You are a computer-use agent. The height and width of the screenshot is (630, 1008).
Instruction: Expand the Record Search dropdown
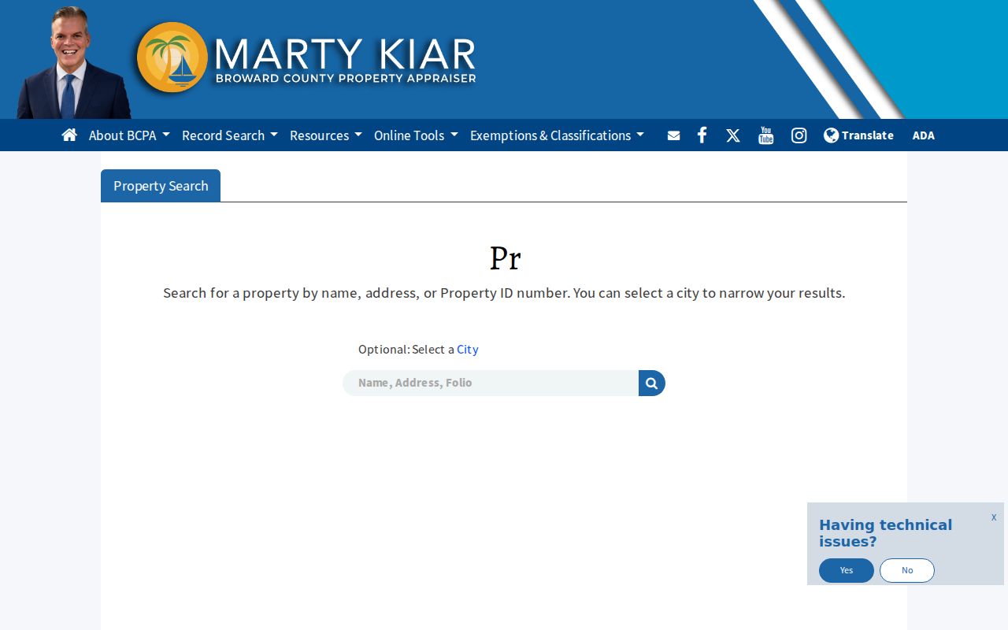[x=230, y=135]
